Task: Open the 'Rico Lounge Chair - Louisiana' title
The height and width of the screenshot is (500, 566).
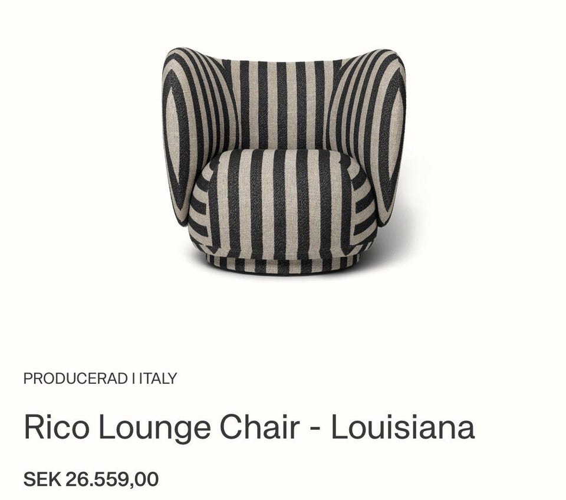Action: pos(249,427)
